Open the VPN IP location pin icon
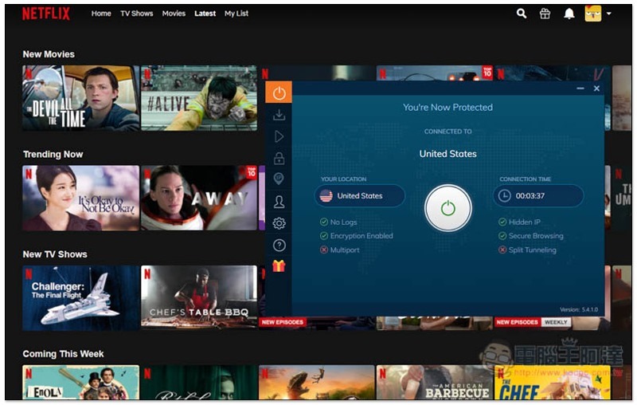637x405 pixels. [279, 179]
